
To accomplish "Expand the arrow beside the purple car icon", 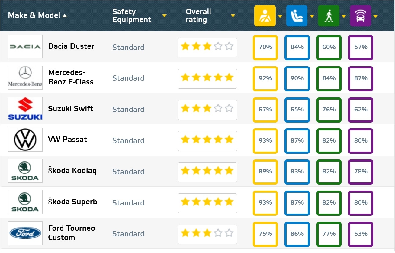I will click(375, 16).
